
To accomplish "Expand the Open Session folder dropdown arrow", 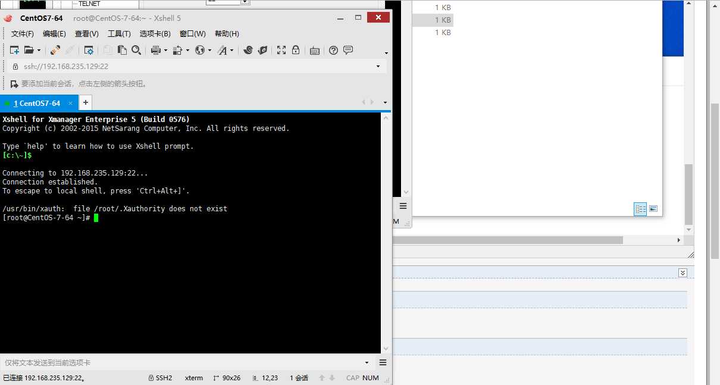I will coord(39,51).
